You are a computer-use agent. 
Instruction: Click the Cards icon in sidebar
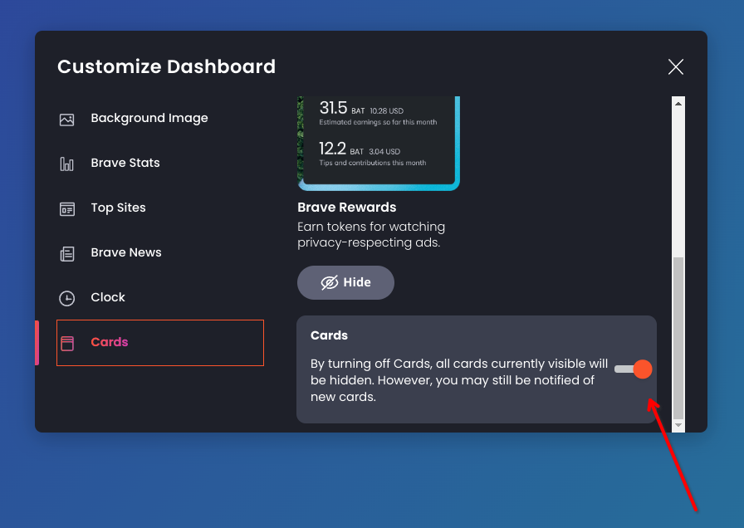tap(67, 343)
